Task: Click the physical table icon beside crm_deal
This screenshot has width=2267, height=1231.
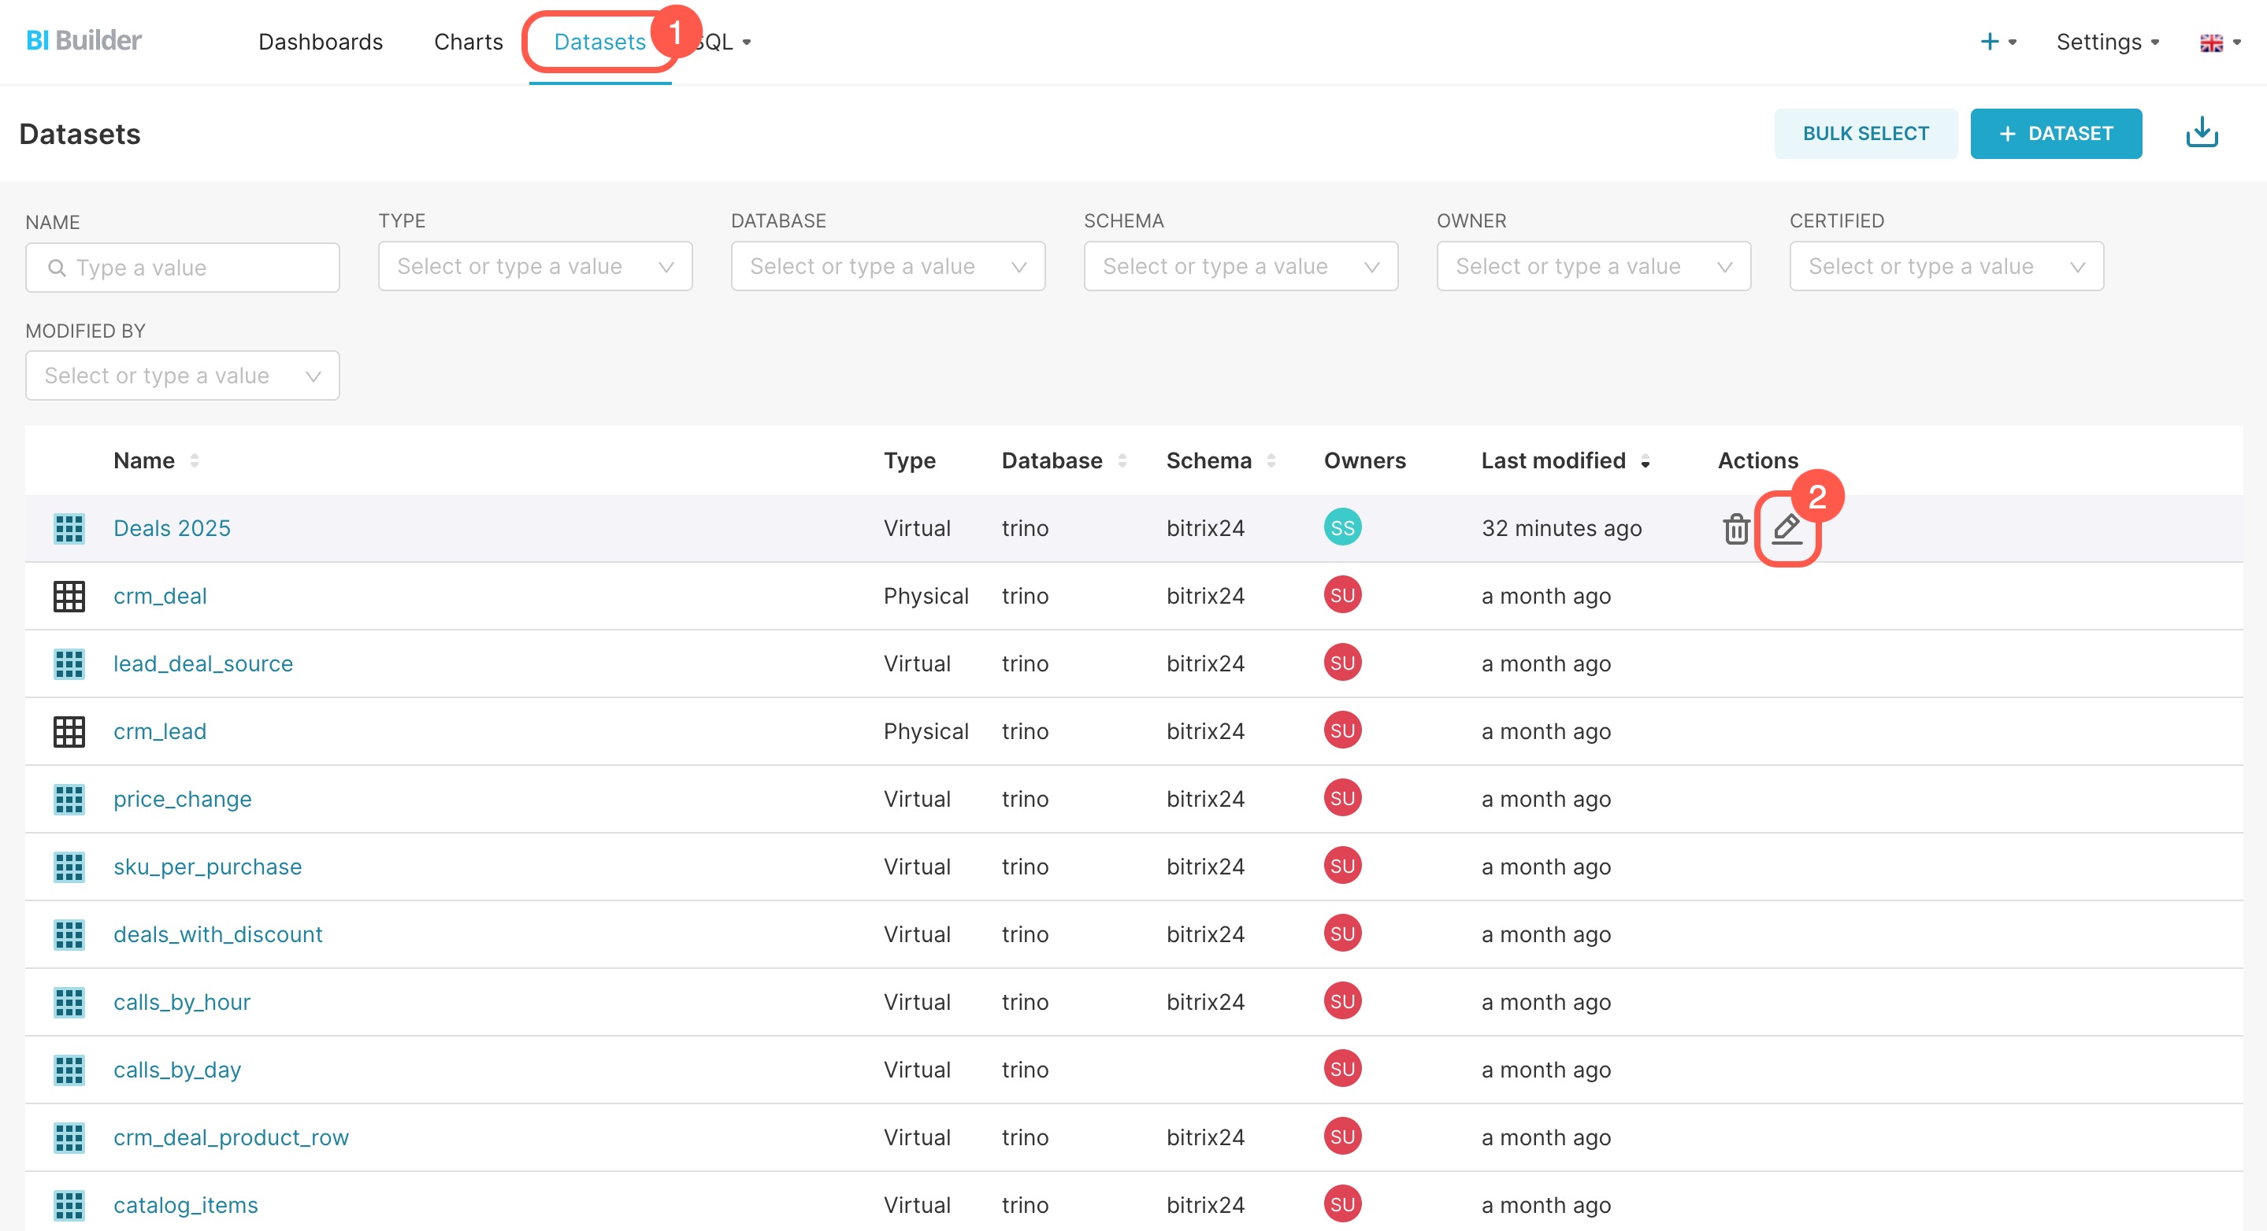Action: [69, 596]
